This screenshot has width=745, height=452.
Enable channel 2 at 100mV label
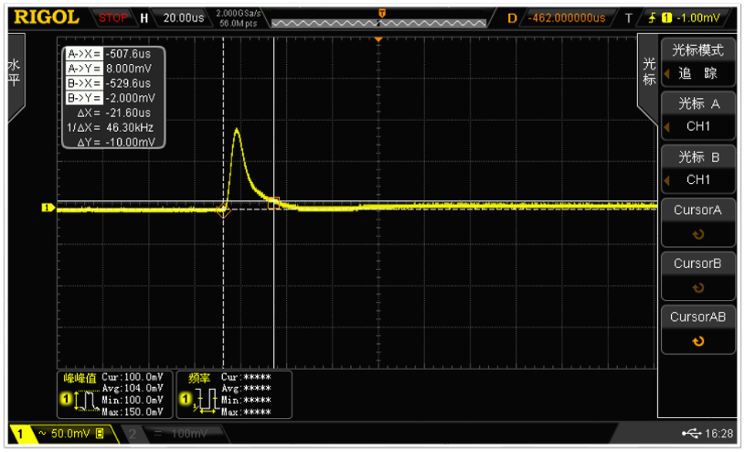165,433
